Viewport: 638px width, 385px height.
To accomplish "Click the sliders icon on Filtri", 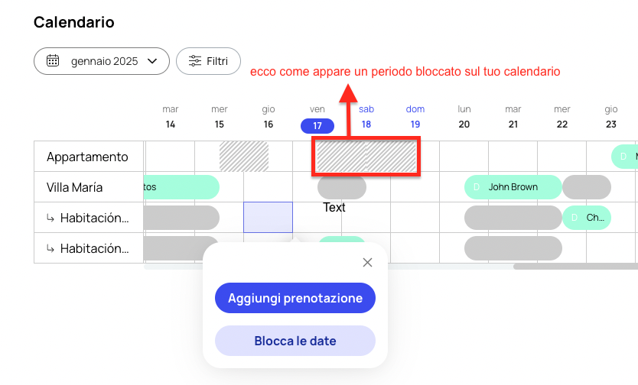I will (x=195, y=61).
